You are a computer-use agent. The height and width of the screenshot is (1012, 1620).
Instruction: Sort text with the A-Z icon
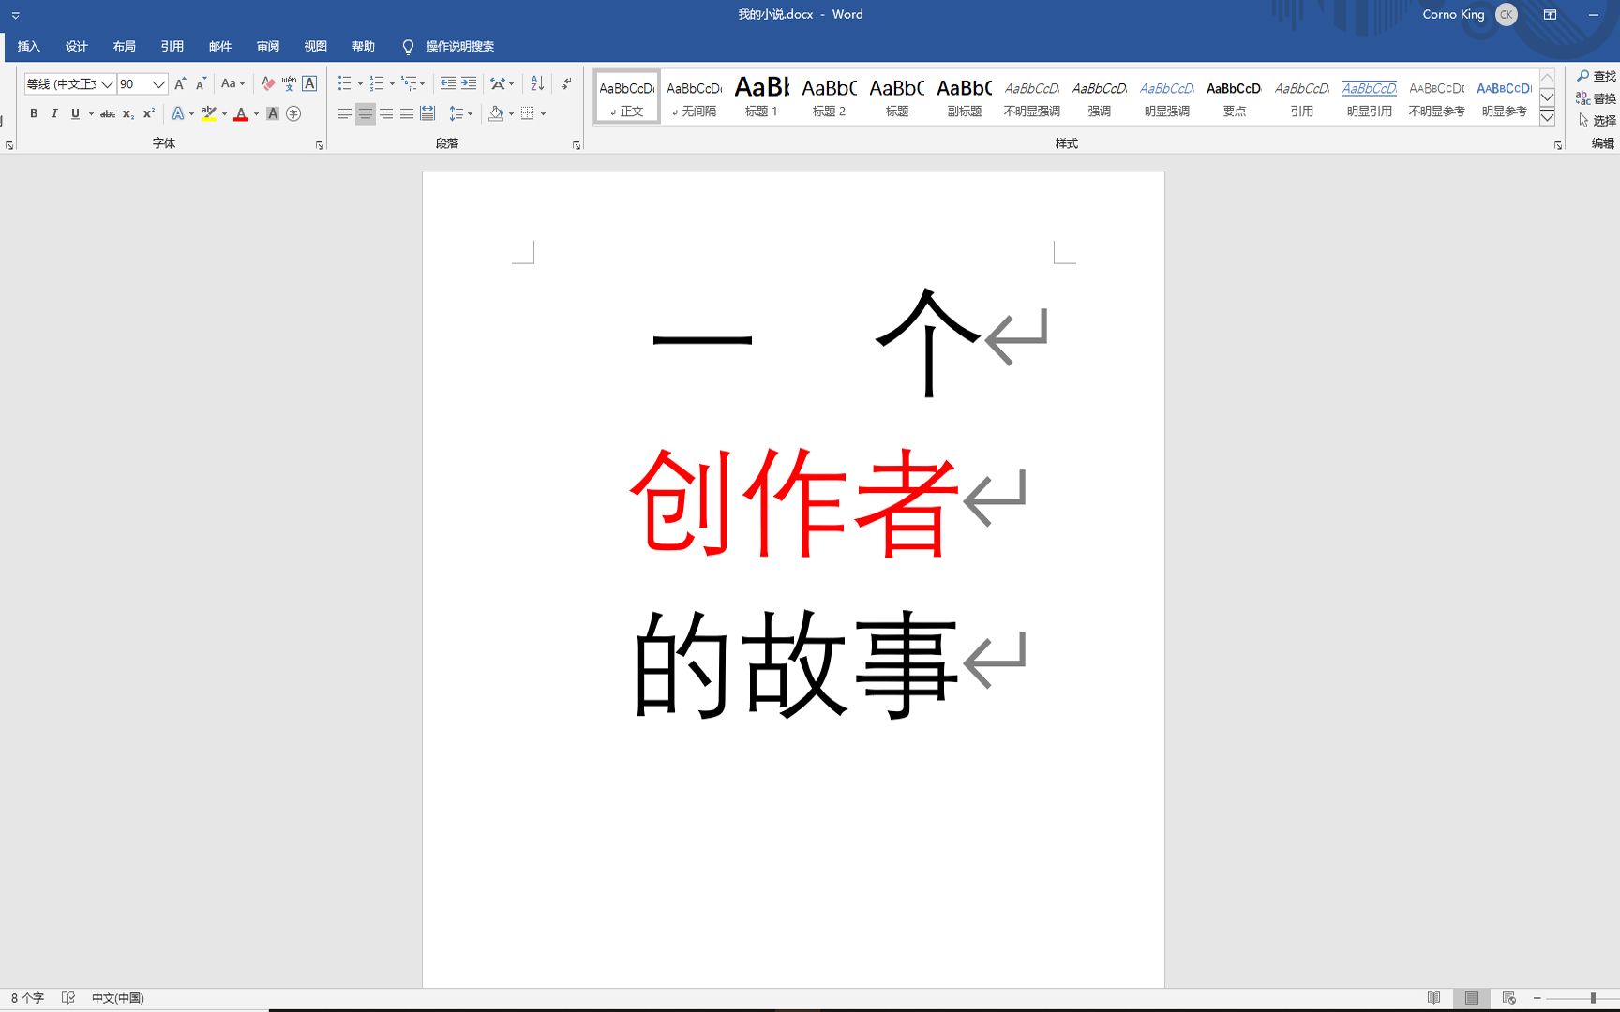(537, 83)
